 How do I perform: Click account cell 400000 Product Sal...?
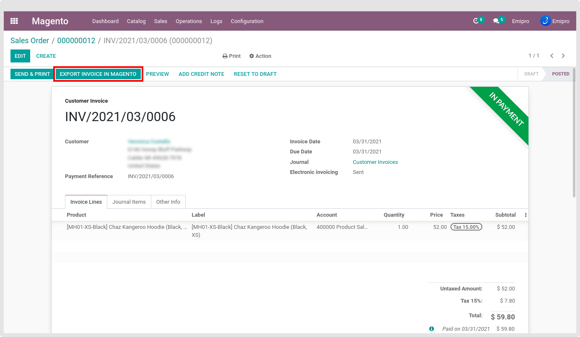(x=342, y=227)
